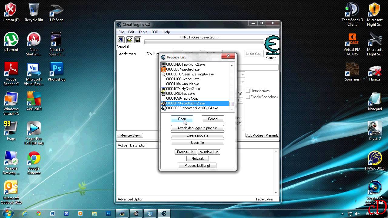388x218 pixels.
Task: Open the File menu
Action: [x=121, y=32]
